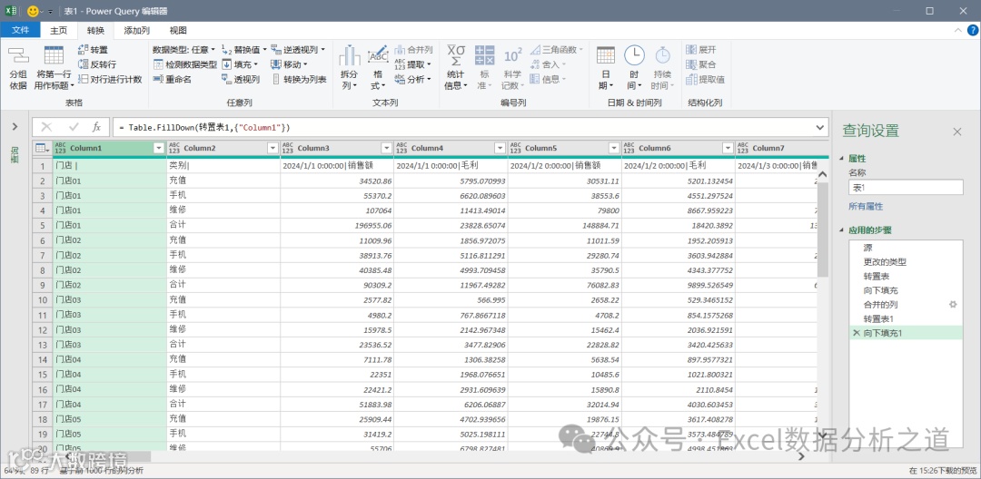Open Column1 filter dropdown arrow
Viewport: 981px width, 479px height.
click(158, 148)
